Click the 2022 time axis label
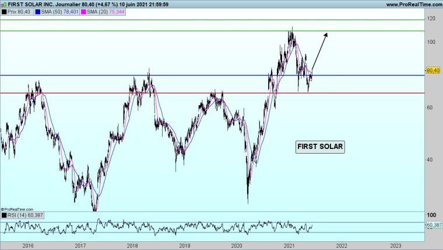Image resolution: width=443 pixels, height=250 pixels. 342,246
